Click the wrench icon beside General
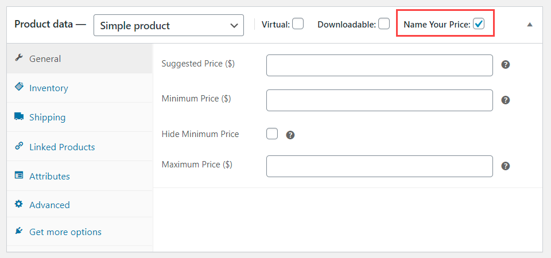 [19, 58]
